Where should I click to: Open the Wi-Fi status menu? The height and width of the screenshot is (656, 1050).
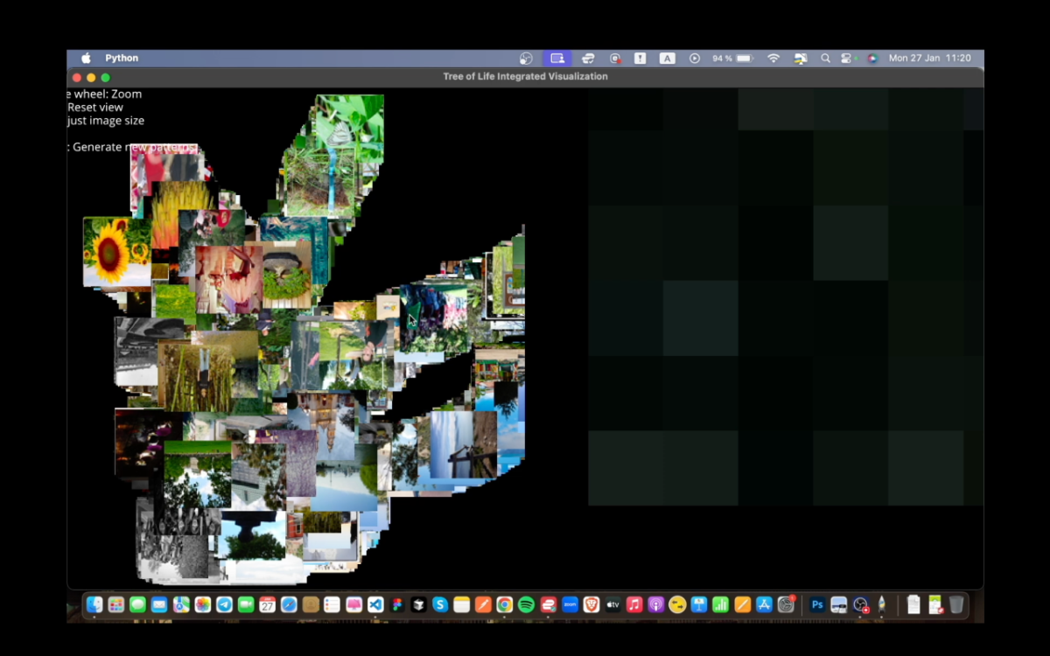pos(773,59)
